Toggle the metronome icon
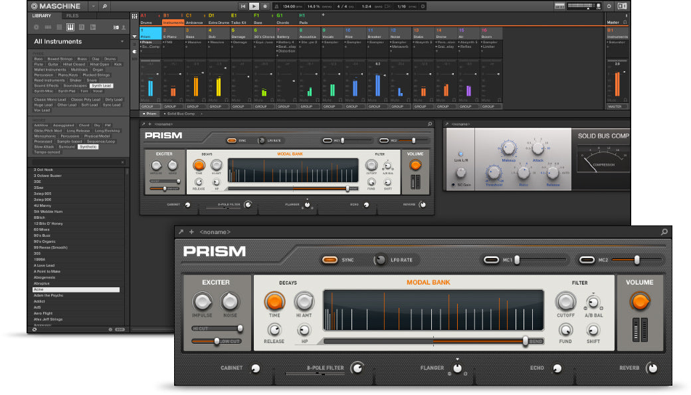The width and height of the screenshot is (691, 395). click(x=276, y=7)
